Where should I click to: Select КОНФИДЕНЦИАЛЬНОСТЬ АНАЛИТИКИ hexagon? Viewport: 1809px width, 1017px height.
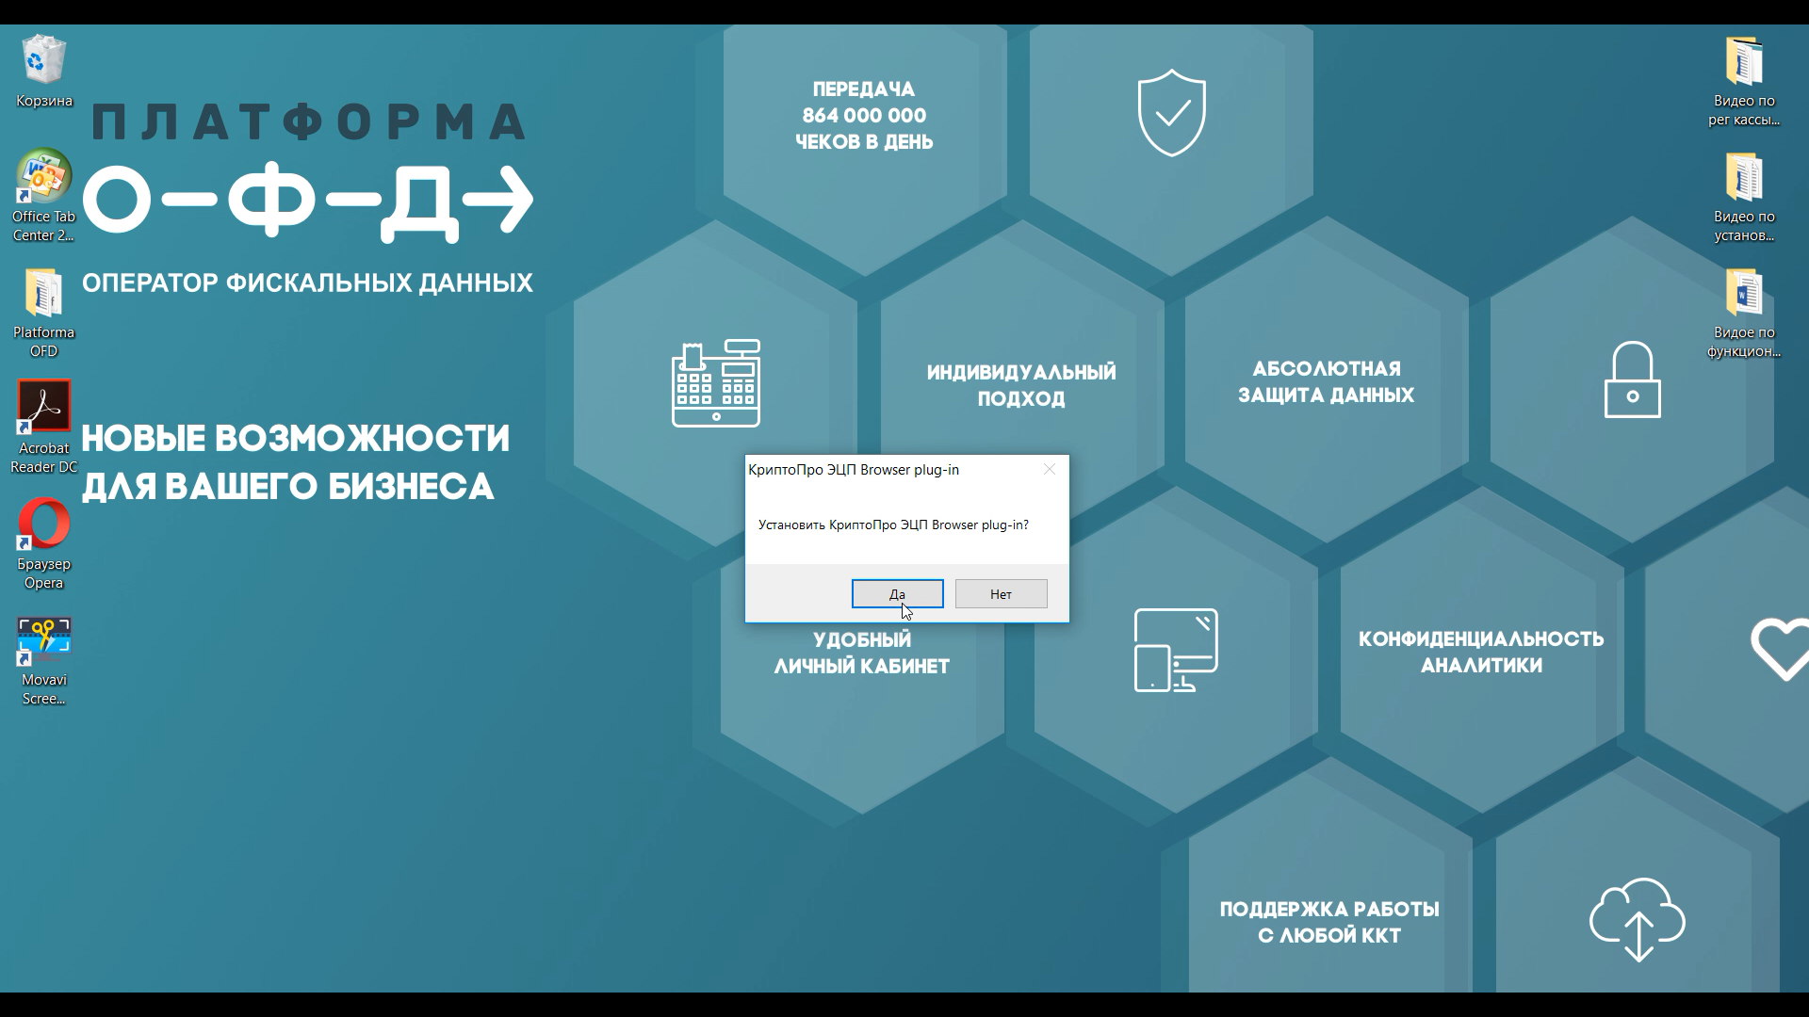[1481, 651]
